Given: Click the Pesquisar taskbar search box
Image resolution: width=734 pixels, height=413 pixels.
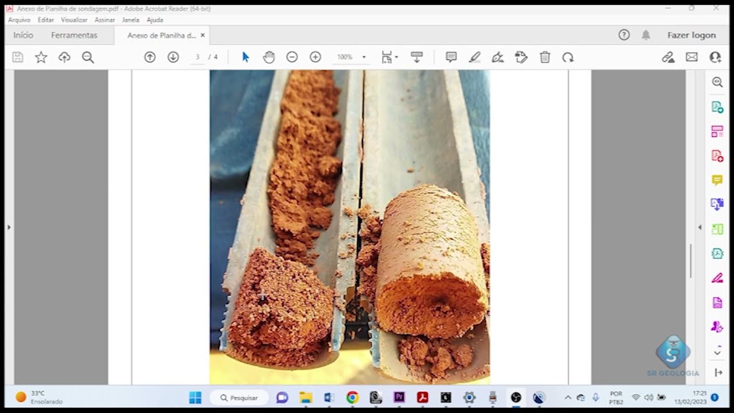Looking at the screenshot, I should pyautogui.click(x=239, y=397).
